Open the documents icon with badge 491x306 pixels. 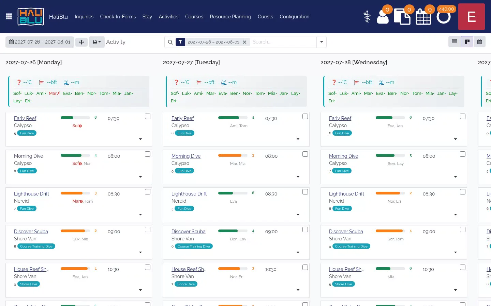[x=402, y=17]
